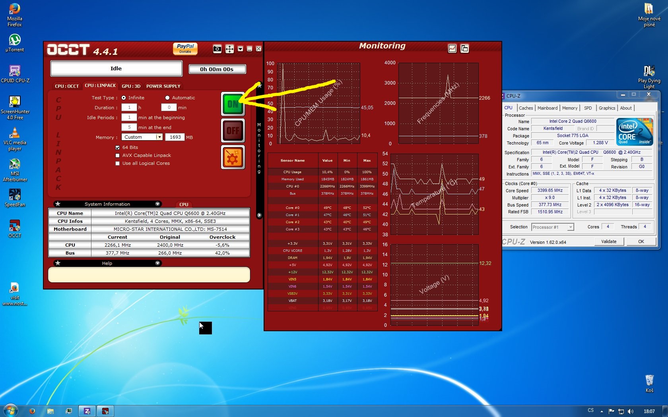The height and width of the screenshot is (417, 668).
Task: Click the memory size MB field showing 1693
Action: pyautogui.click(x=175, y=137)
